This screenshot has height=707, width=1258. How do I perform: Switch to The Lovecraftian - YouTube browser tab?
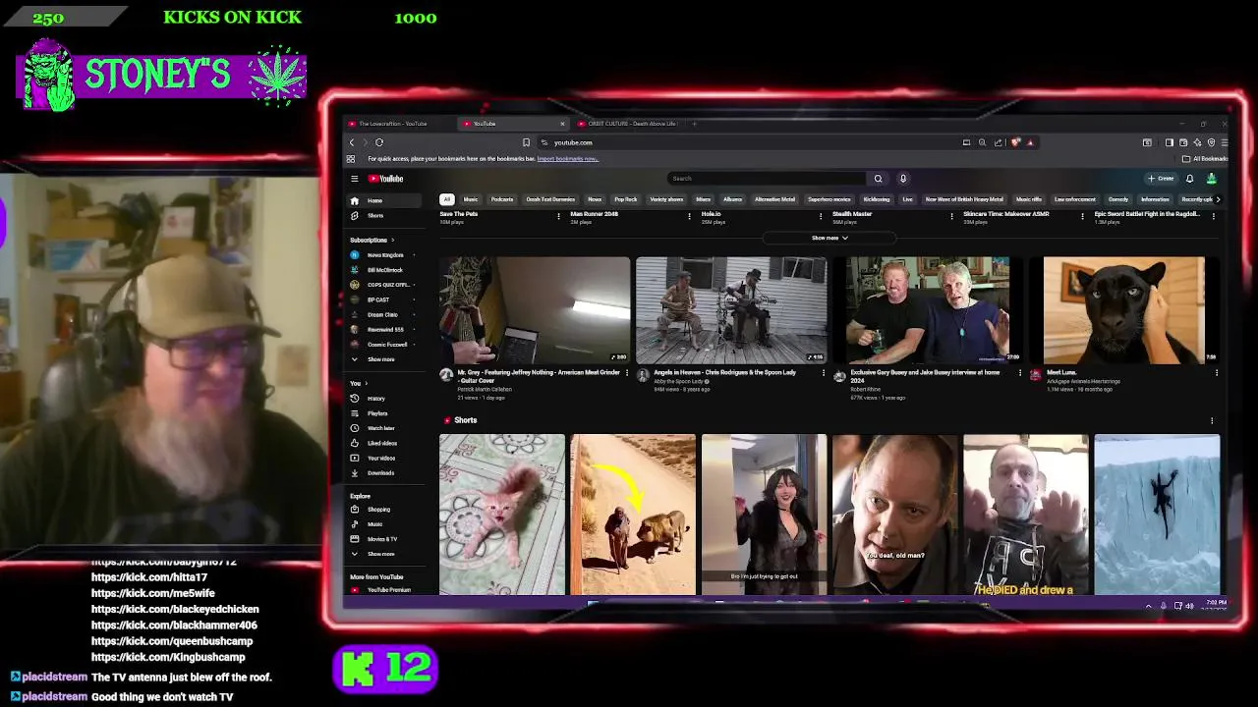[398, 124]
